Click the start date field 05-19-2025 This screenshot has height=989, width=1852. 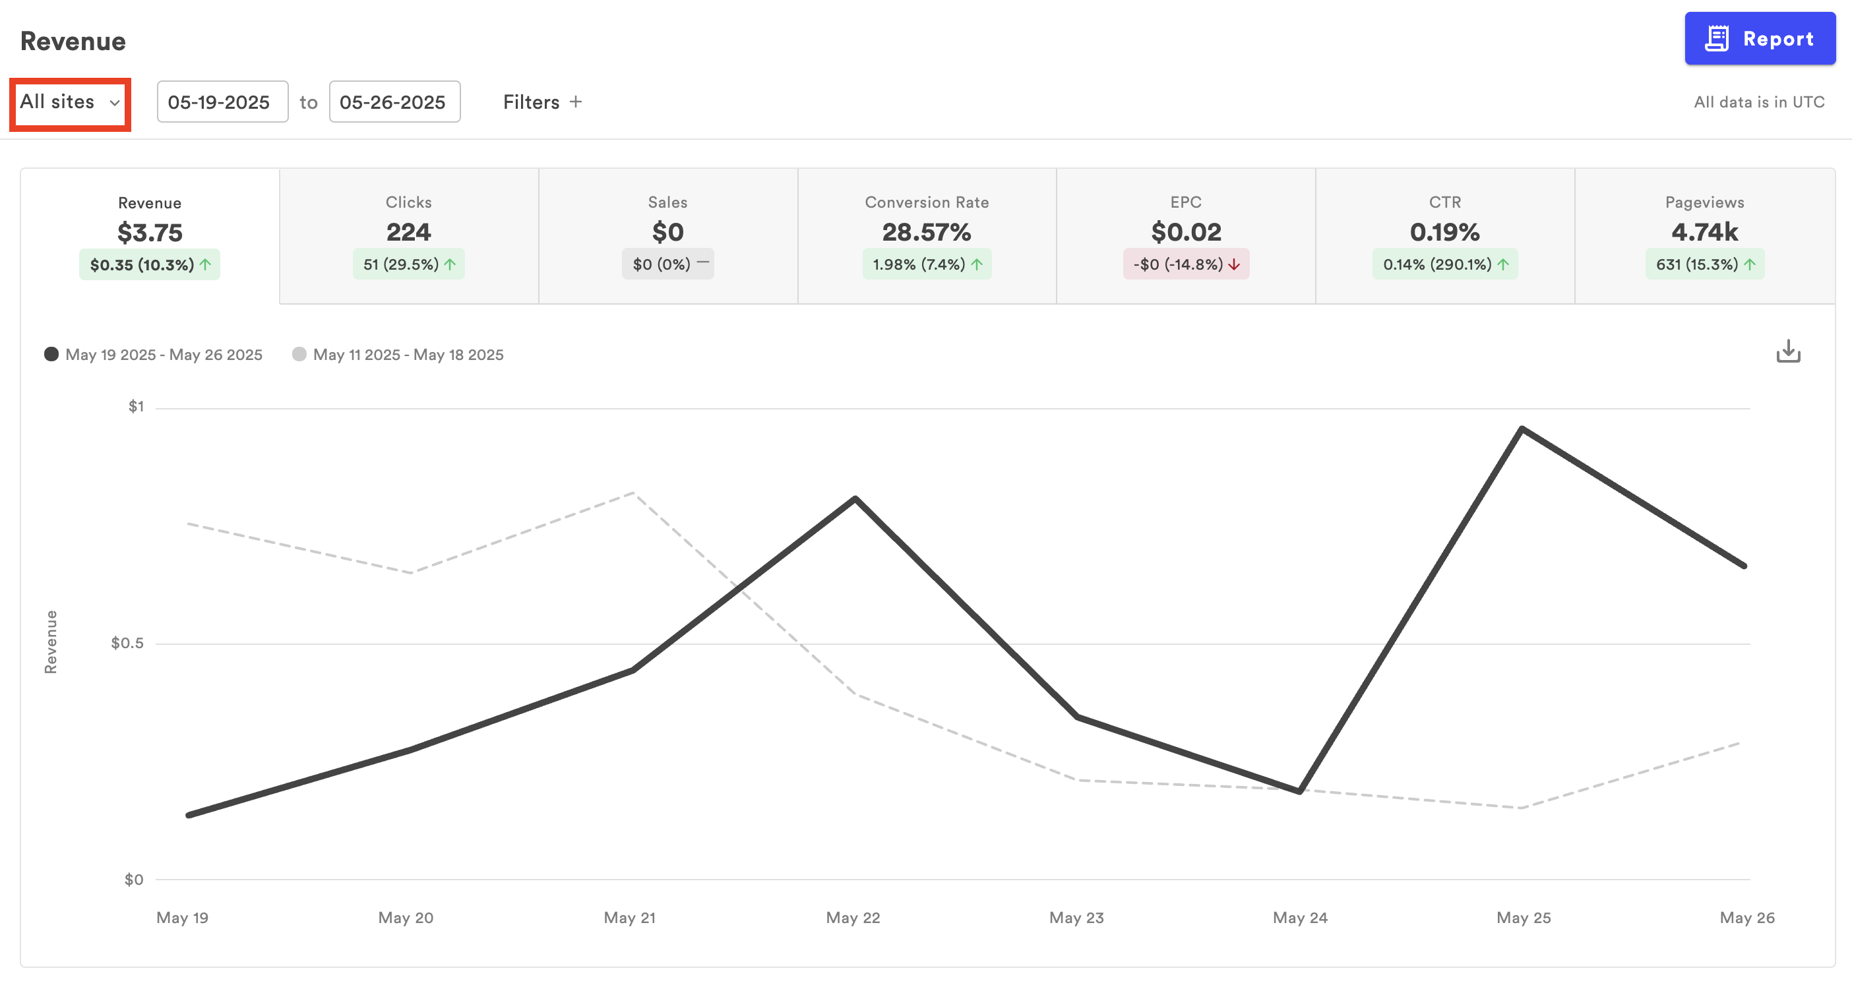click(222, 102)
